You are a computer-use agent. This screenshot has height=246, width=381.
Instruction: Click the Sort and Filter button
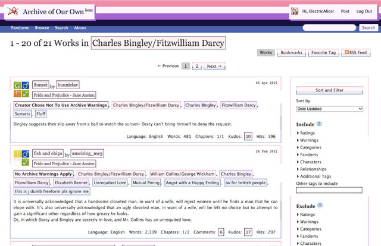click(x=329, y=90)
